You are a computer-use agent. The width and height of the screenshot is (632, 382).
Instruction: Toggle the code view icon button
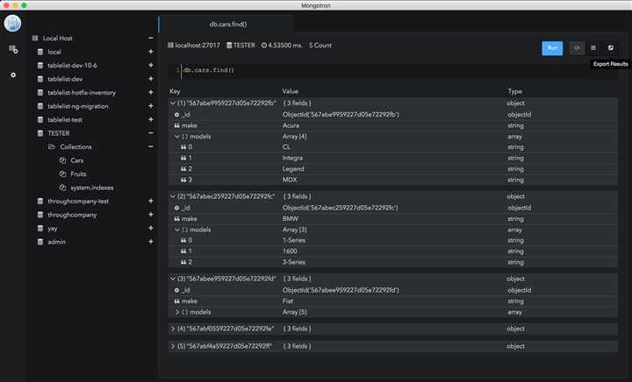(x=577, y=48)
